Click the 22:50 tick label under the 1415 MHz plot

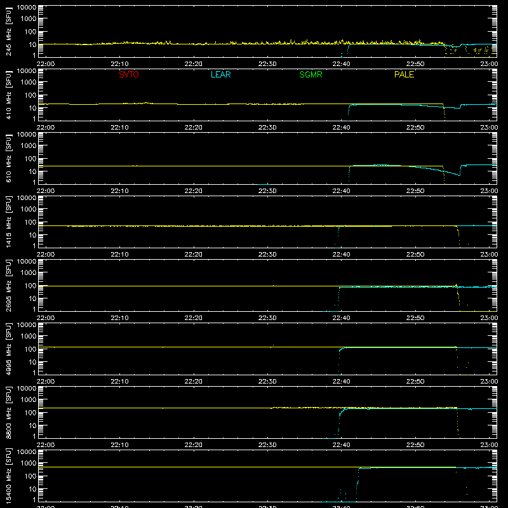click(415, 255)
